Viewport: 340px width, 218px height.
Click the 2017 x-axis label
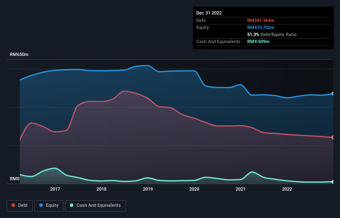(55, 189)
